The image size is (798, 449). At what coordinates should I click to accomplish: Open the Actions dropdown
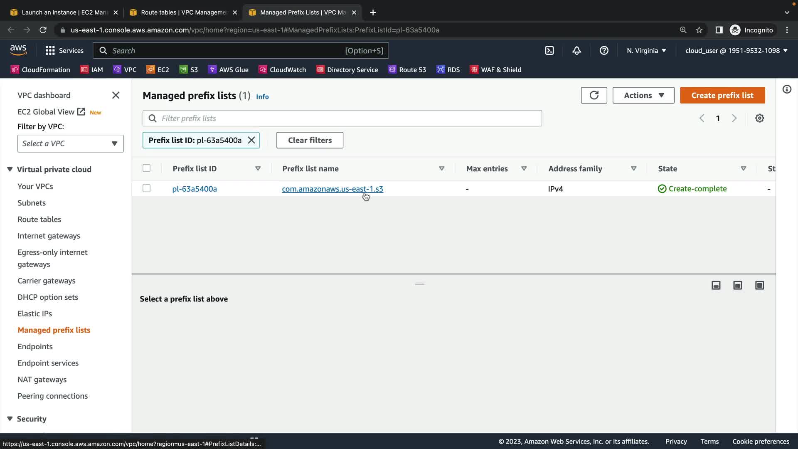tap(643, 95)
